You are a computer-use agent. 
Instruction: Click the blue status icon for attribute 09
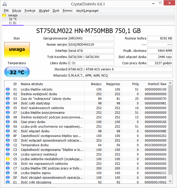8,122
